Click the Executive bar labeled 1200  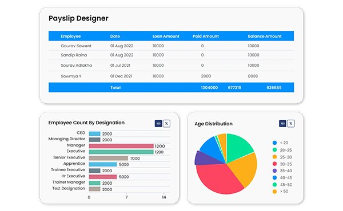pos(121,152)
